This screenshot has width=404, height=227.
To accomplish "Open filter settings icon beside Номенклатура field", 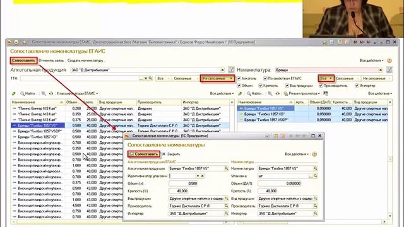I will (x=389, y=70).
